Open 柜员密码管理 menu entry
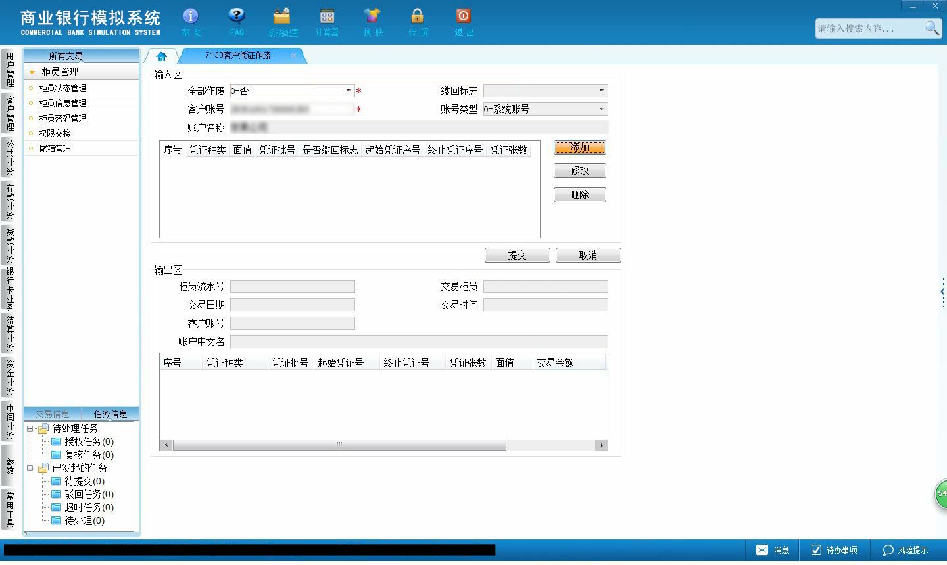The height and width of the screenshot is (565, 947). pos(62,118)
